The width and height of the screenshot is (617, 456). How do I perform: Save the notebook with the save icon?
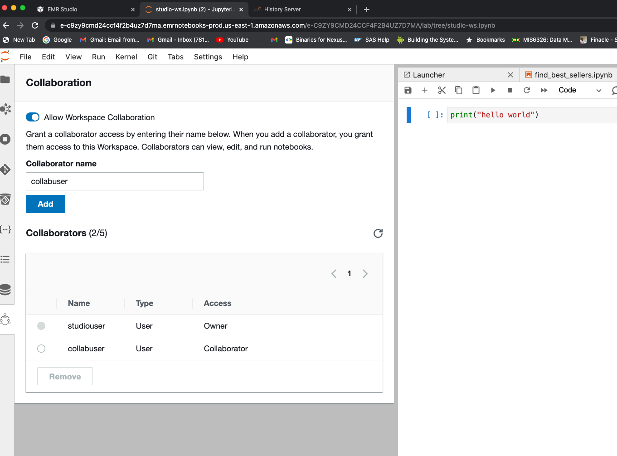408,90
